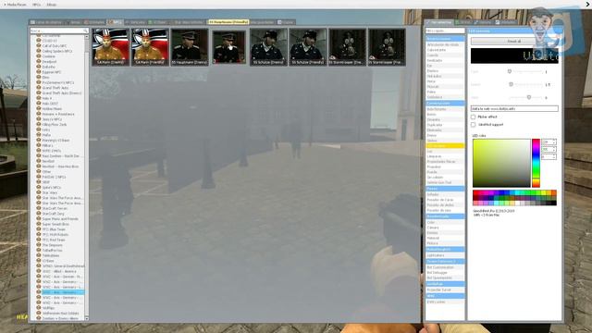The height and width of the screenshot is (333, 592).
Task: Select Ceiling Spiders NPCs in the list
Action: 57,51
